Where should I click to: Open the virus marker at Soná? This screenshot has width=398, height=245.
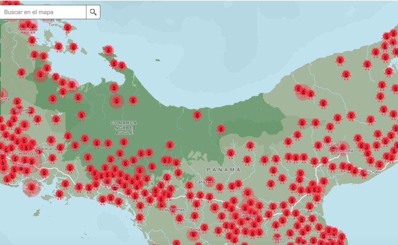(194, 235)
